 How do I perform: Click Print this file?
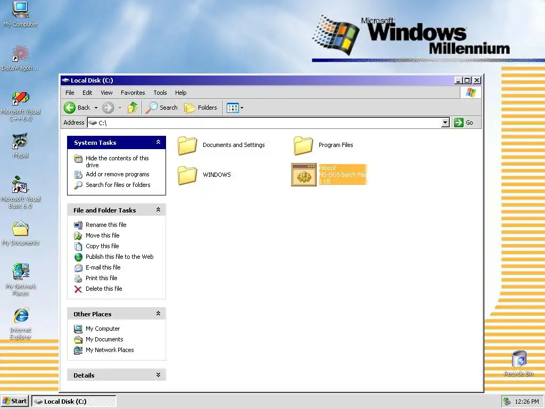point(102,278)
